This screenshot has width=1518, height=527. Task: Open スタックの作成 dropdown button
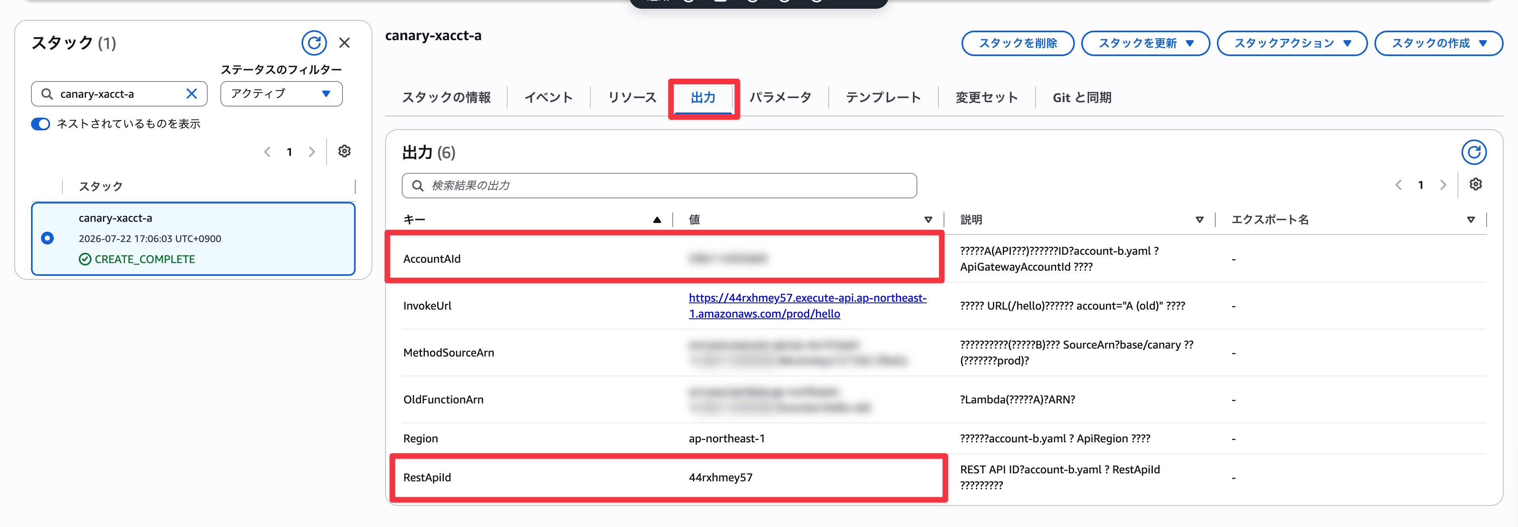point(1438,44)
